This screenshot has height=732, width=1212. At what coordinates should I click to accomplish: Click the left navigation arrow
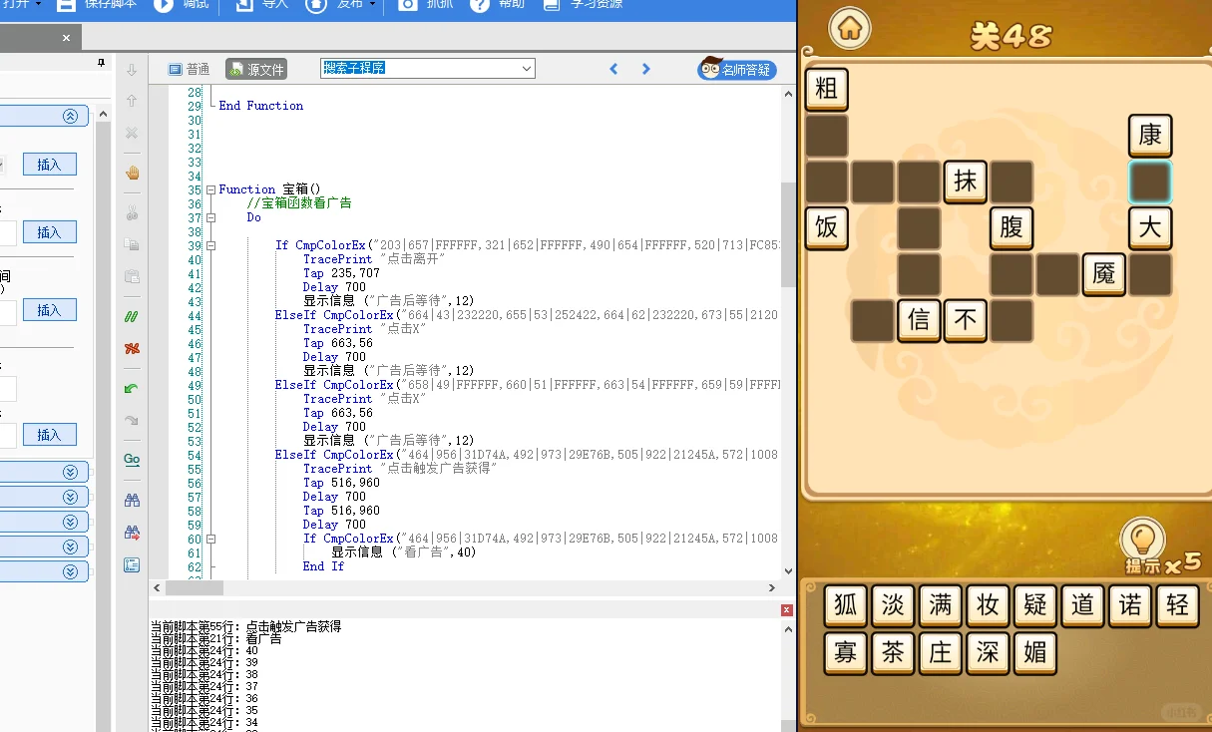click(x=613, y=69)
